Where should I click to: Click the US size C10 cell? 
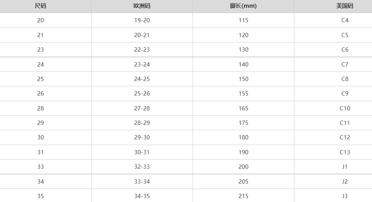pos(345,108)
